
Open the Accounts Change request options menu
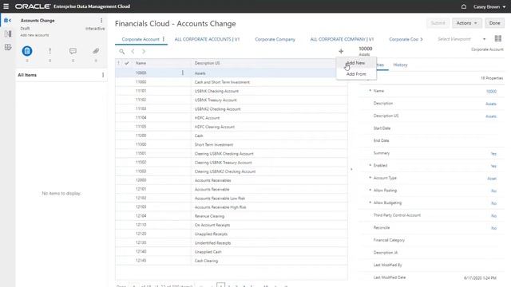pos(101,21)
